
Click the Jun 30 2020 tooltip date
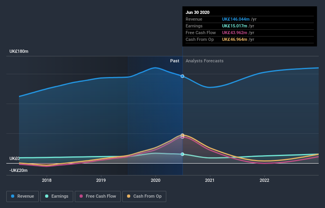click(x=198, y=12)
